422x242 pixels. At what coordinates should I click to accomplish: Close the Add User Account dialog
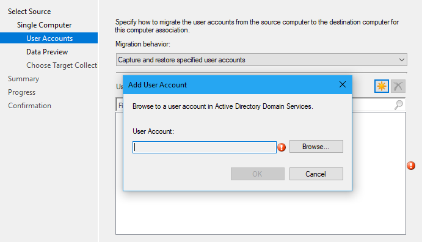[343, 84]
